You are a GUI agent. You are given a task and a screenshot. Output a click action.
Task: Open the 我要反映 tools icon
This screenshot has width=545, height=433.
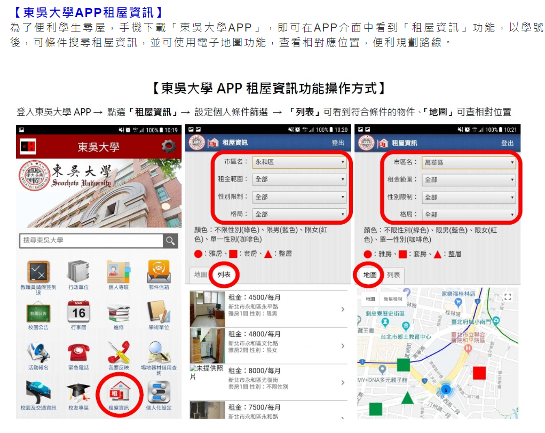tap(119, 352)
